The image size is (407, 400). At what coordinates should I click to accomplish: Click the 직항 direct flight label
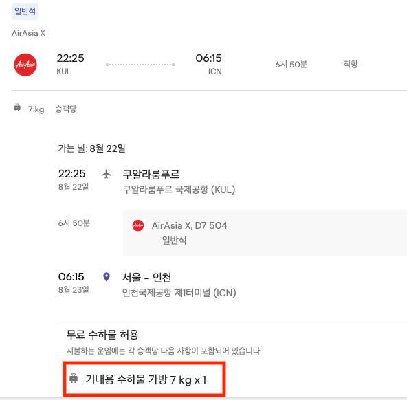pyautogui.click(x=351, y=64)
